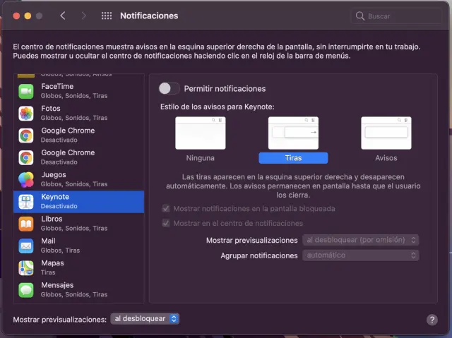This screenshot has width=452, height=338.
Task: Click the Fotos app icon
Action: pos(26,113)
